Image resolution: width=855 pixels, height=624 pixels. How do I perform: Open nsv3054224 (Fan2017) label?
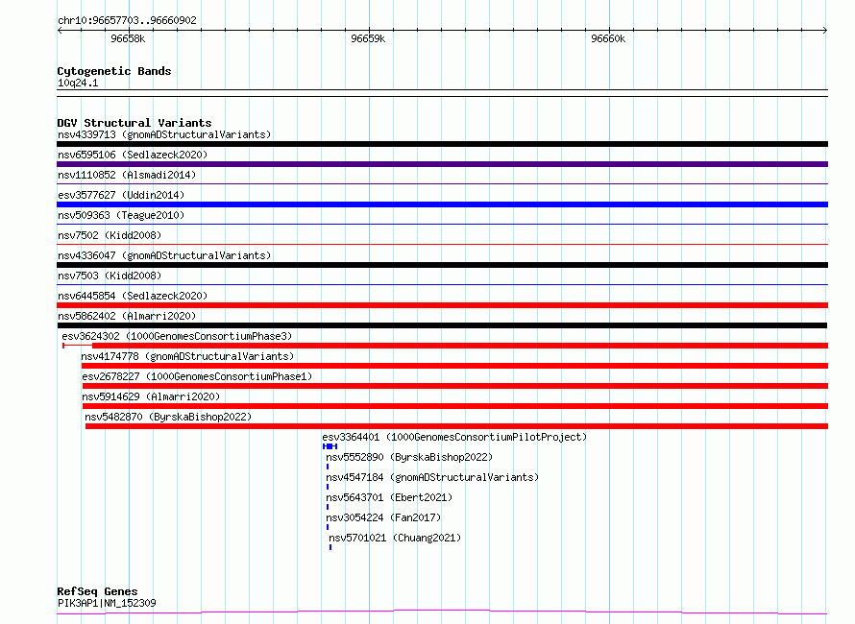pyautogui.click(x=383, y=517)
